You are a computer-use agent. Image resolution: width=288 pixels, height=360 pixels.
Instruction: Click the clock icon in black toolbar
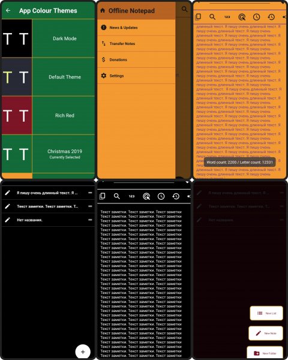click(161, 196)
